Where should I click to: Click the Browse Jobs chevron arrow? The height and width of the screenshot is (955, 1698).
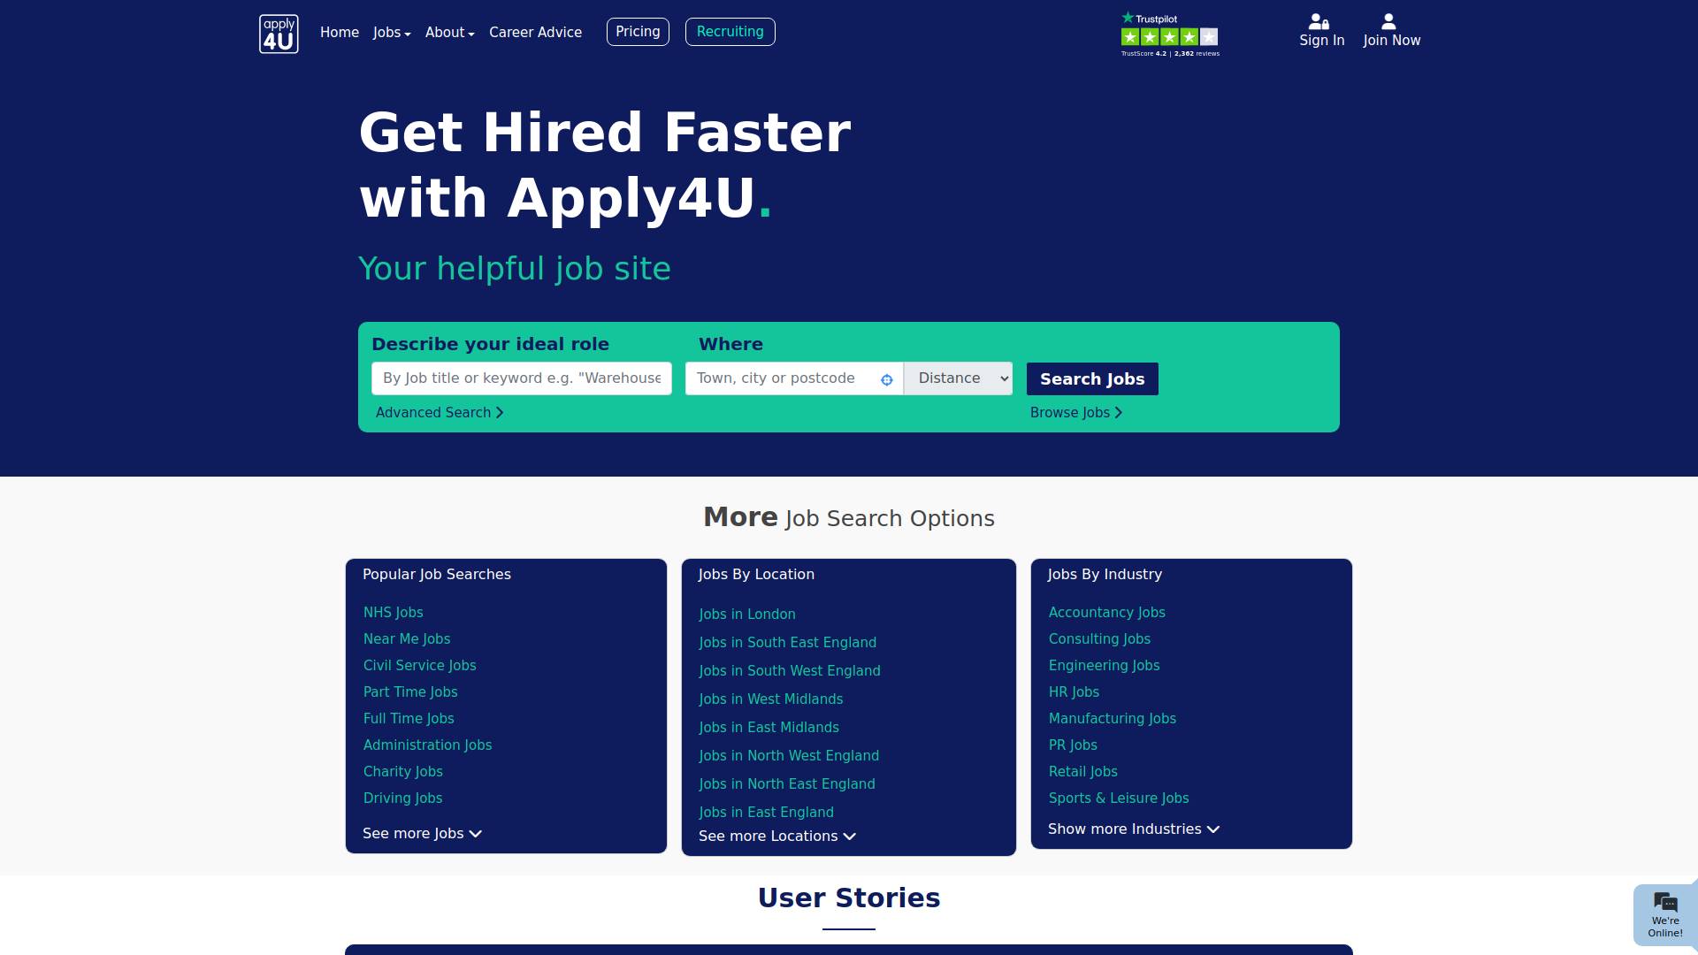[1119, 413]
